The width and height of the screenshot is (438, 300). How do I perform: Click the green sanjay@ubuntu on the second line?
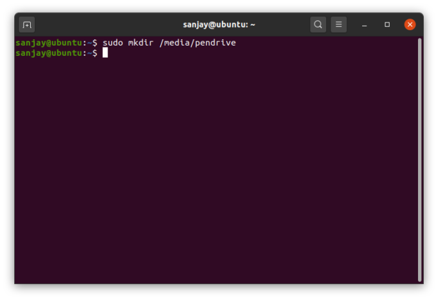point(49,53)
